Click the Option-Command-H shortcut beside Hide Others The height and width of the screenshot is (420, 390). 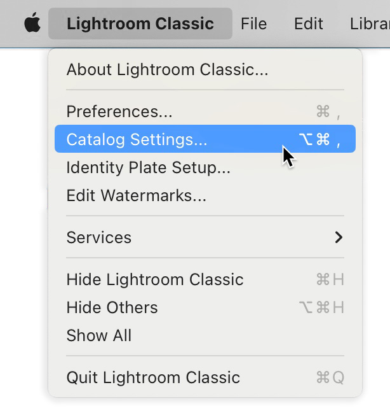[321, 307]
